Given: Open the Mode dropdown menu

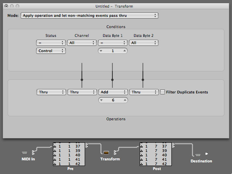Looking at the screenshot, I should pos(90,16).
